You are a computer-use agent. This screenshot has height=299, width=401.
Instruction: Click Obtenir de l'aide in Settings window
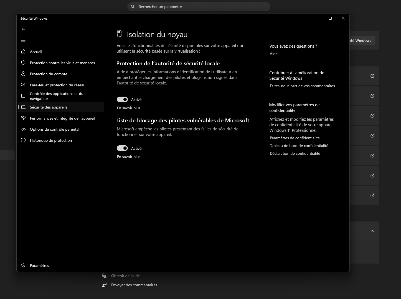point(125,276)
